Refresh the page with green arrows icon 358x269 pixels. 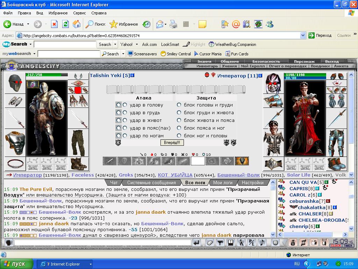65,24
